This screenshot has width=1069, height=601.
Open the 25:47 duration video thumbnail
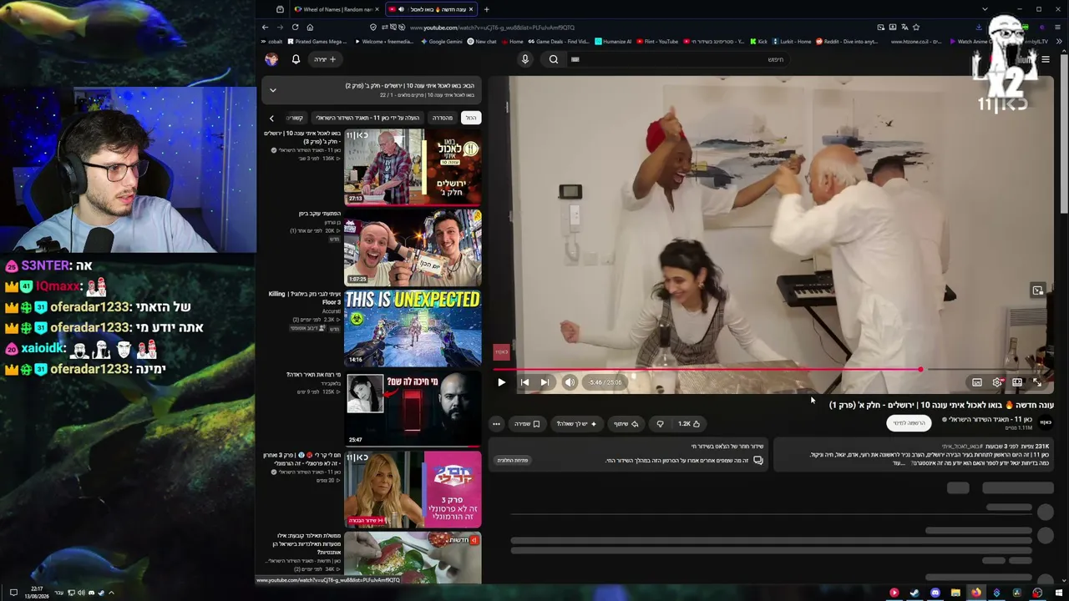[413, 408]
